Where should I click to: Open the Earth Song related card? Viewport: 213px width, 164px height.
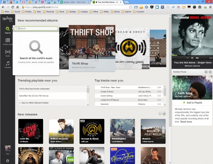point(192,87)
